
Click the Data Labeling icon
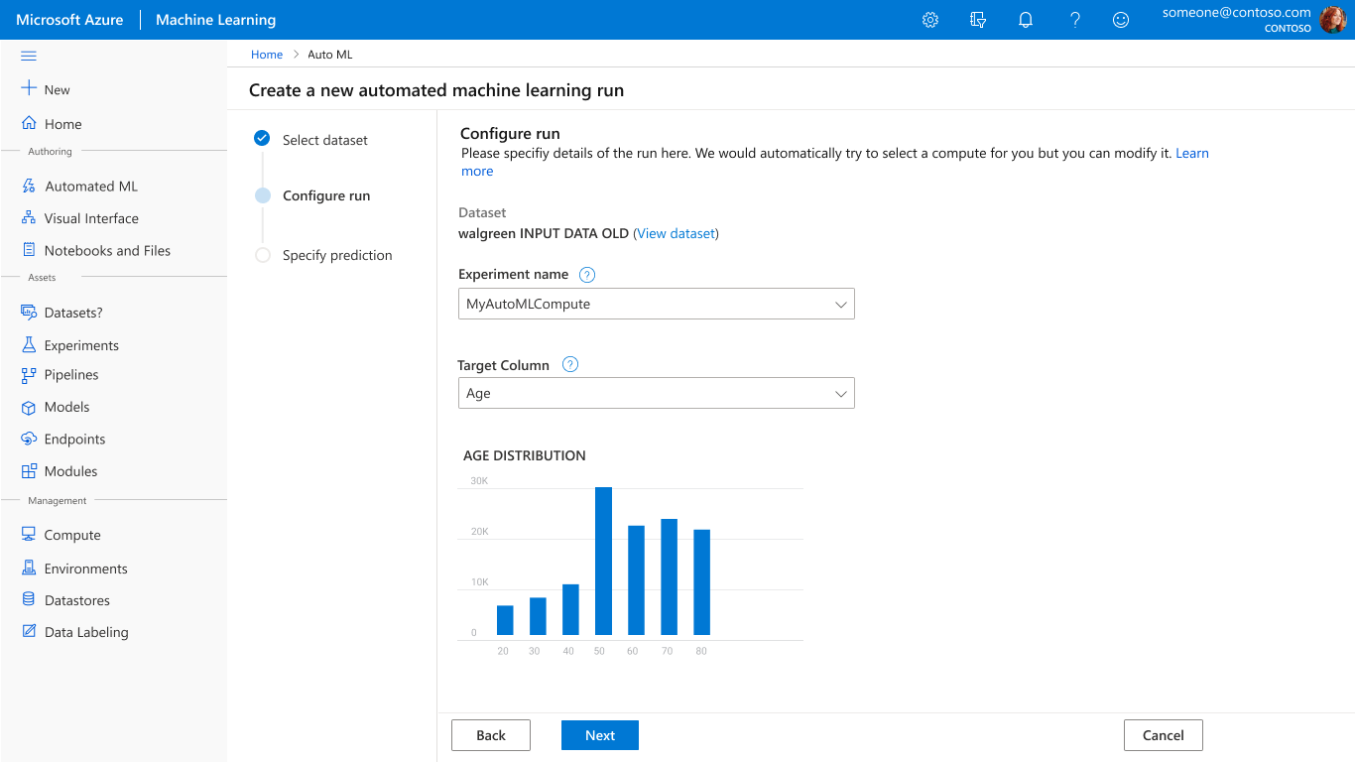click(29, 632)
